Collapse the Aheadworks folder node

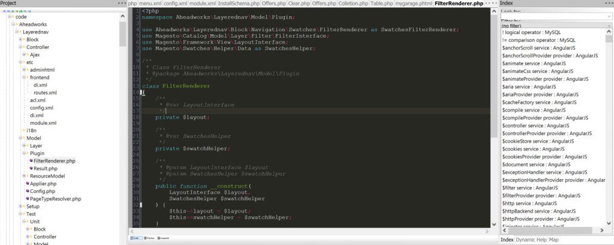point(13,25)
